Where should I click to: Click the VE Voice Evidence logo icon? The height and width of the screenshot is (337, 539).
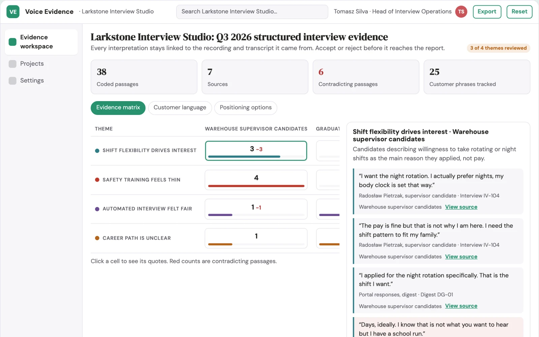13,12
